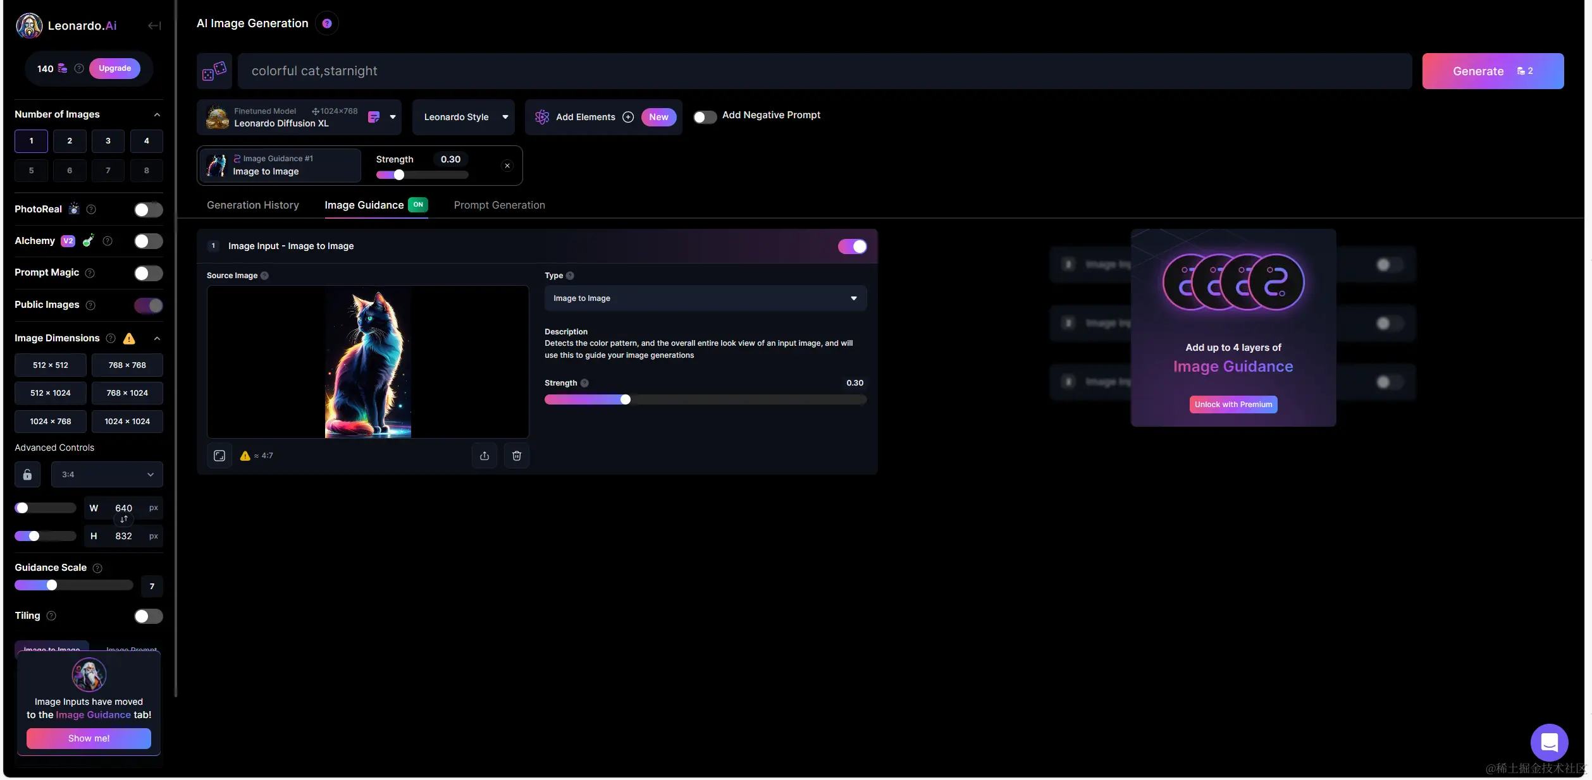Click the random prompt dice icon

coord(214,71)
